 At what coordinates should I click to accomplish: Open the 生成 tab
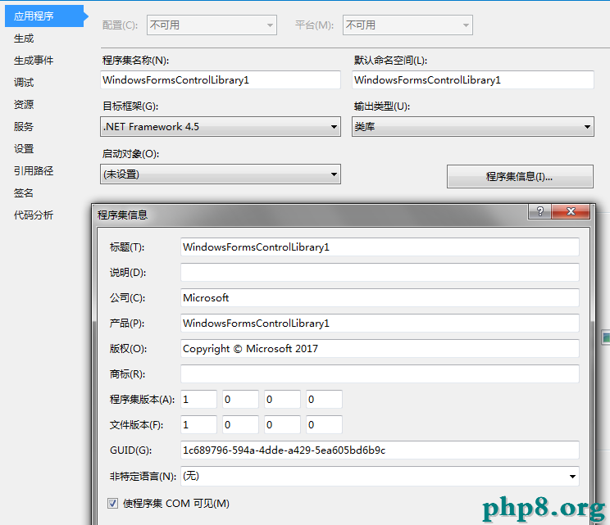tap(24, 38)
